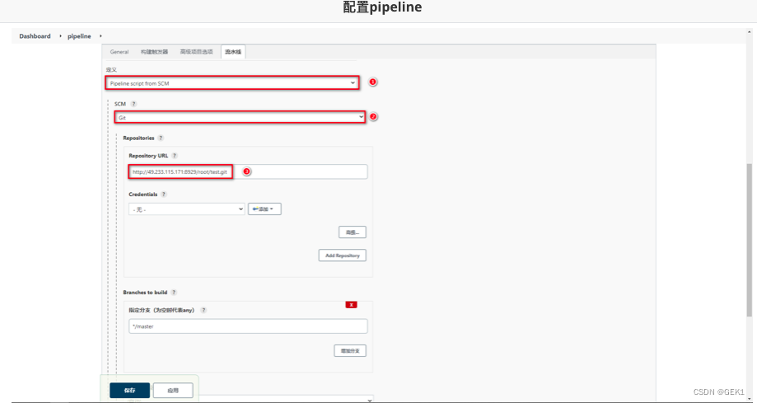Viewport: 757px width, 403px height.
Task: Click the page vertical scrollbar
Action: coord(750,240)
